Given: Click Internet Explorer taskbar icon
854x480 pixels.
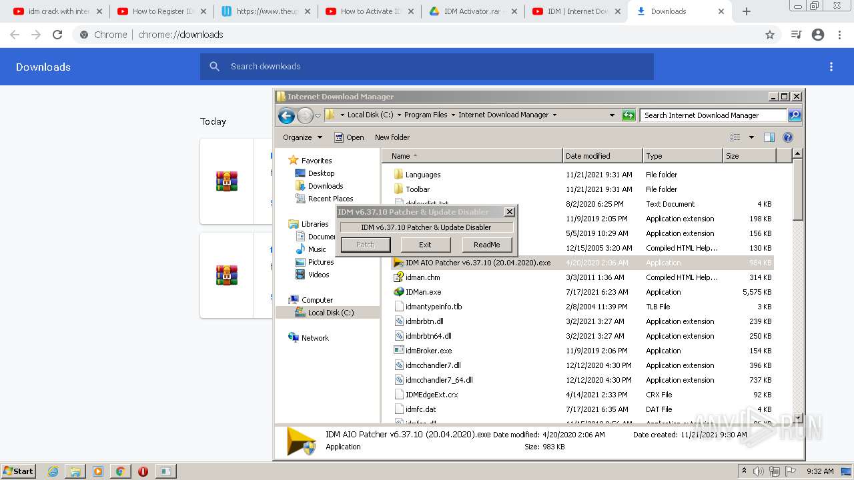Looking at the screenshot, I should [x=53, y=471].
